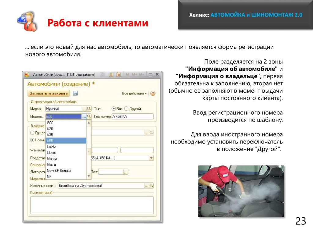Image resolution: width=313 pixels, height=234 pixels.
Task: Click the model list scroll up arrow
Action: [89, 123]
